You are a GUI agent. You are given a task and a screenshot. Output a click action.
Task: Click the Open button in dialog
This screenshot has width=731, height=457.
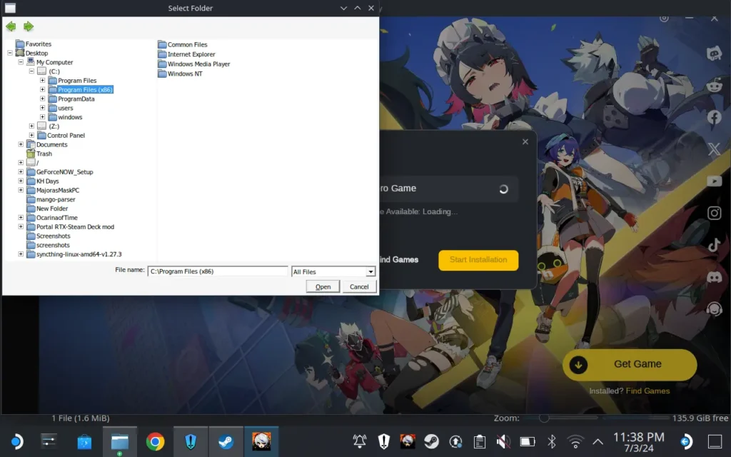point(323,287)
